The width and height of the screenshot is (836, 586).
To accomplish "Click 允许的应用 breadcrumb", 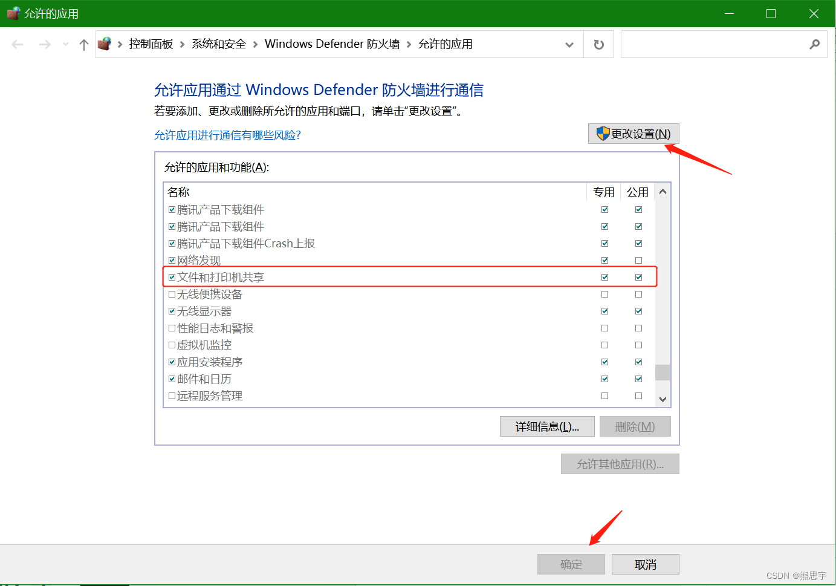I will [446, 44].
